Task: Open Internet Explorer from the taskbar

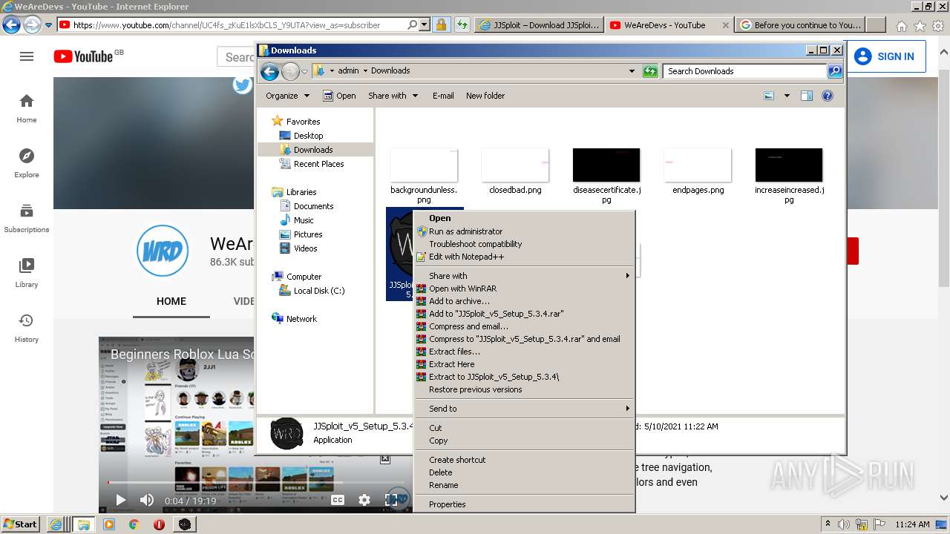Action: tap(56, 524)
